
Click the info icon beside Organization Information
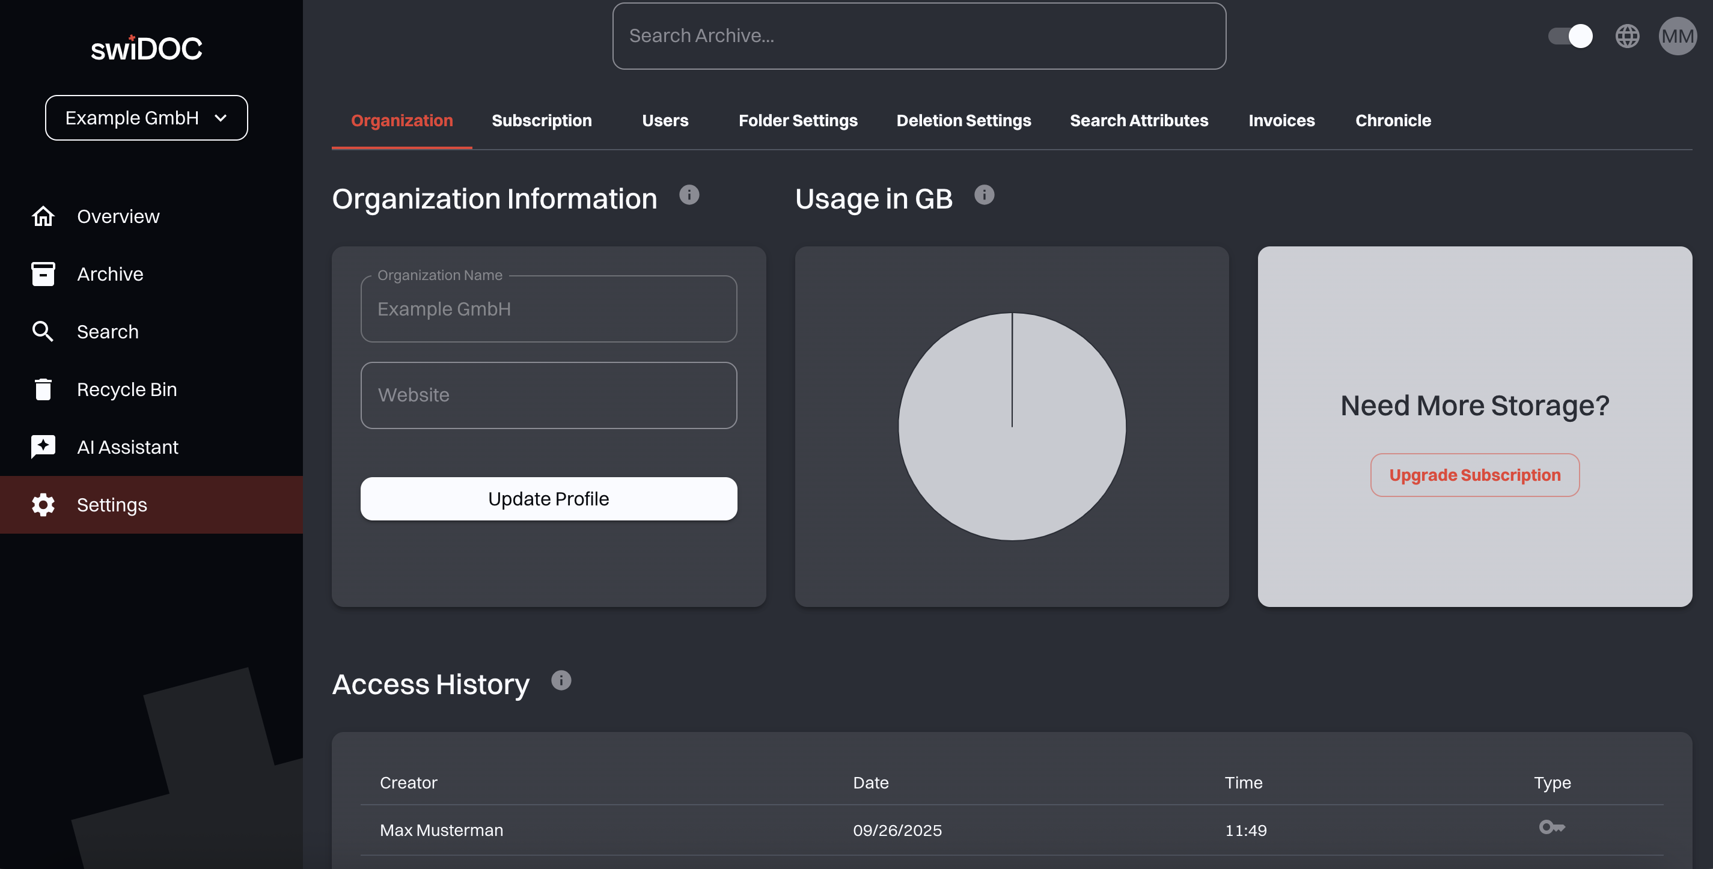click(690, 195)
